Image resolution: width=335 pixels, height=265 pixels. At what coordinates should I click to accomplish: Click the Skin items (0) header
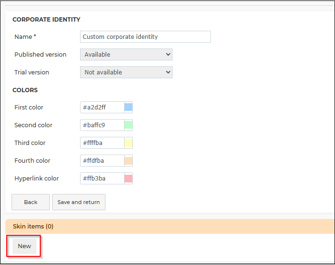[170, 226]
